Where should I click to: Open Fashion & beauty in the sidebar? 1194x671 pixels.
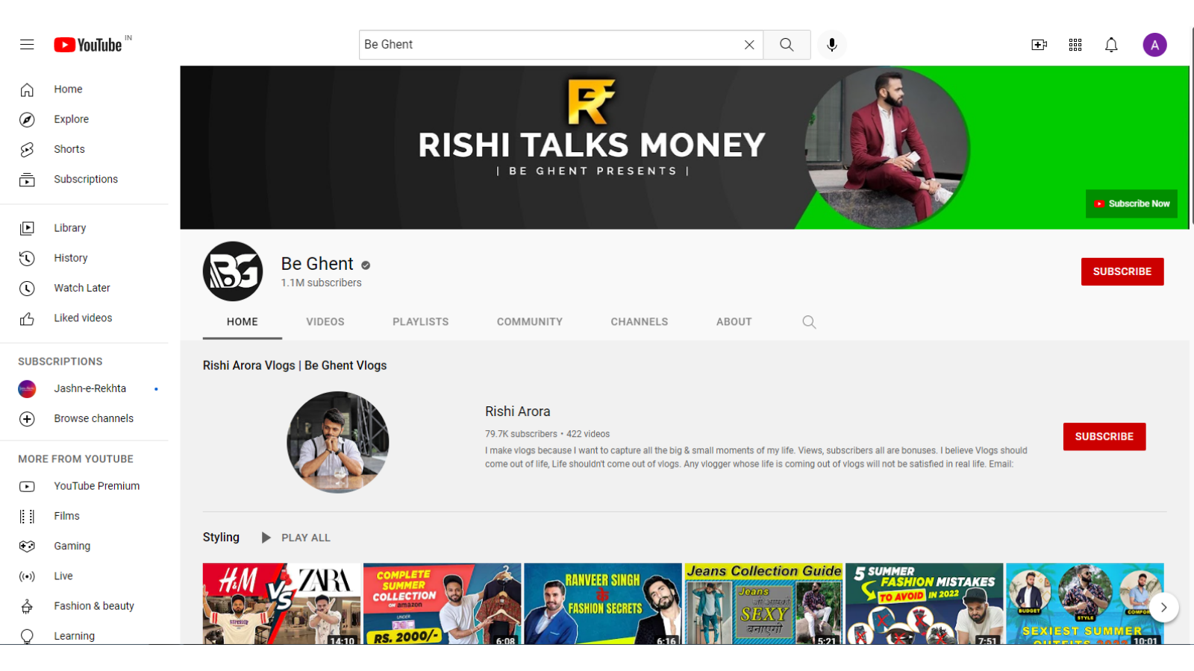tap(84, 606)
